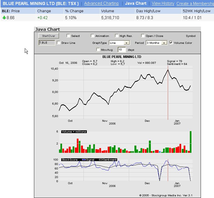Turn on the MovAvg checkbox
Screen dimensions: 214x198
(x=98, y=50)
